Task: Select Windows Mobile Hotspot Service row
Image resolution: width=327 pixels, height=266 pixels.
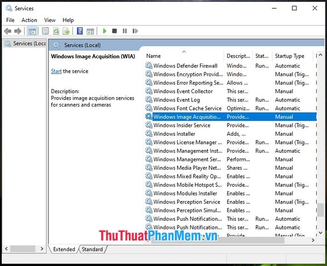Action: 230,185
